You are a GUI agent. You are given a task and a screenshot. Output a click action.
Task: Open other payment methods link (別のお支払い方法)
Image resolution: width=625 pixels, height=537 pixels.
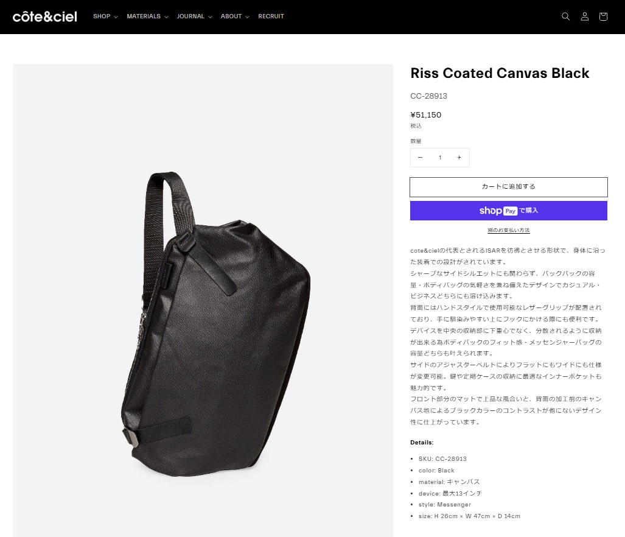tap(509, 230)
